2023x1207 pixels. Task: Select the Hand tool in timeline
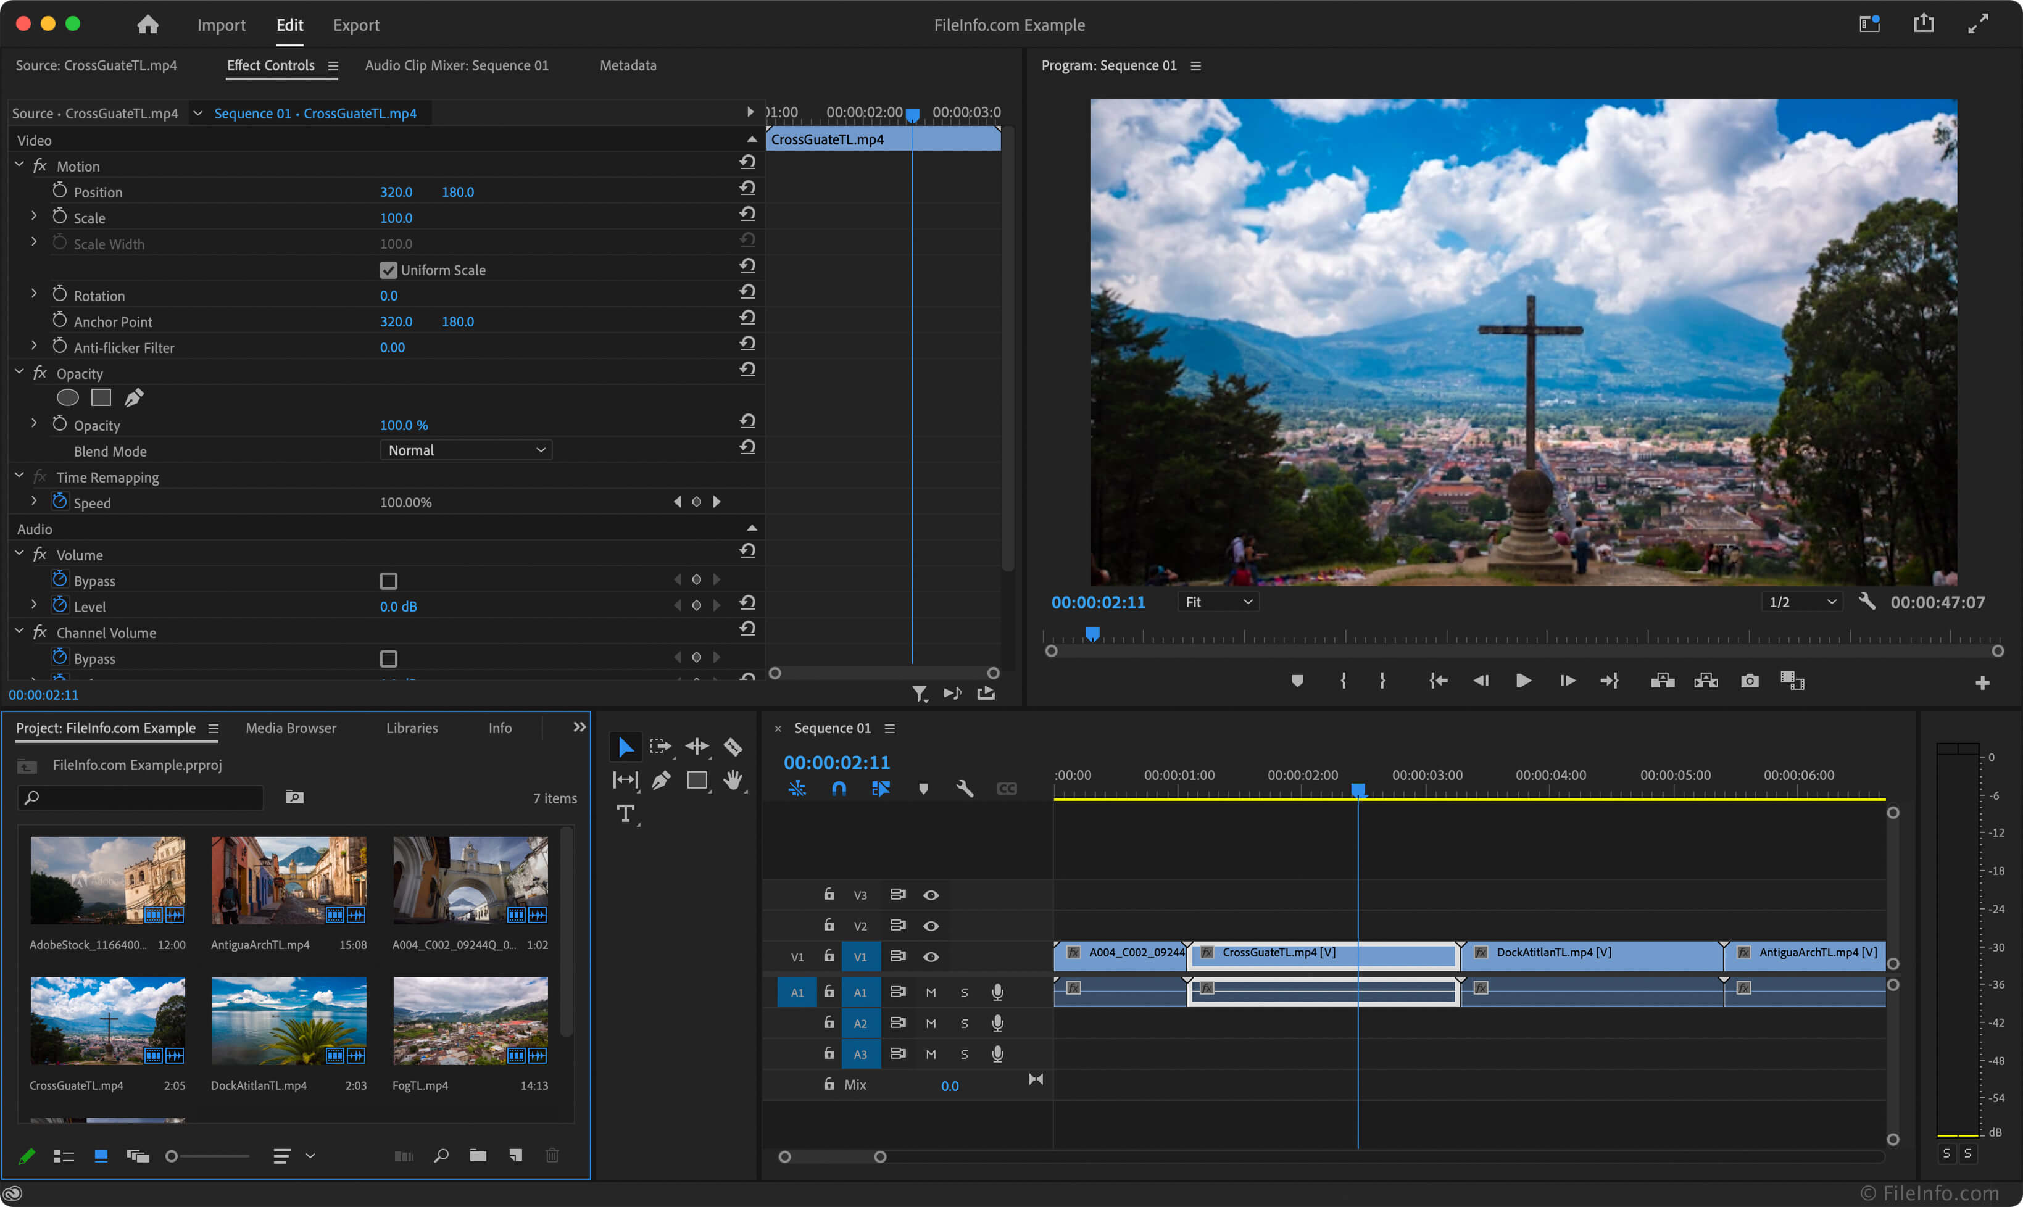click(734, 779)
